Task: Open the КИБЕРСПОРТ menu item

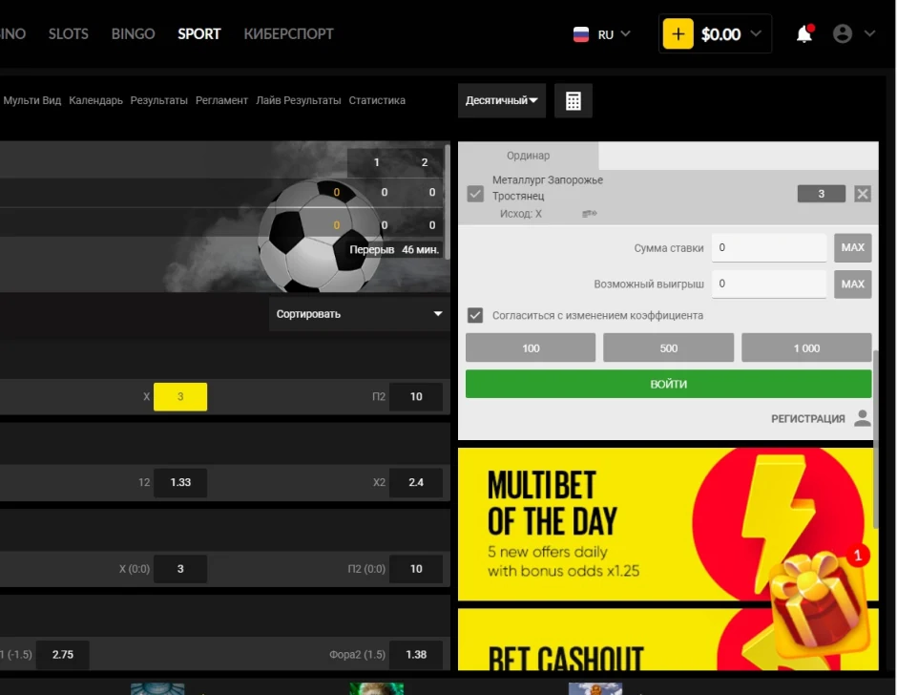Action: click(x=289, y=33)
